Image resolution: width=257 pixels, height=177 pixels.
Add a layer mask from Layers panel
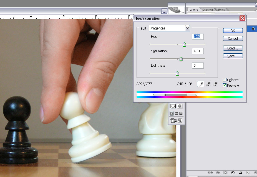click(225, 172)
